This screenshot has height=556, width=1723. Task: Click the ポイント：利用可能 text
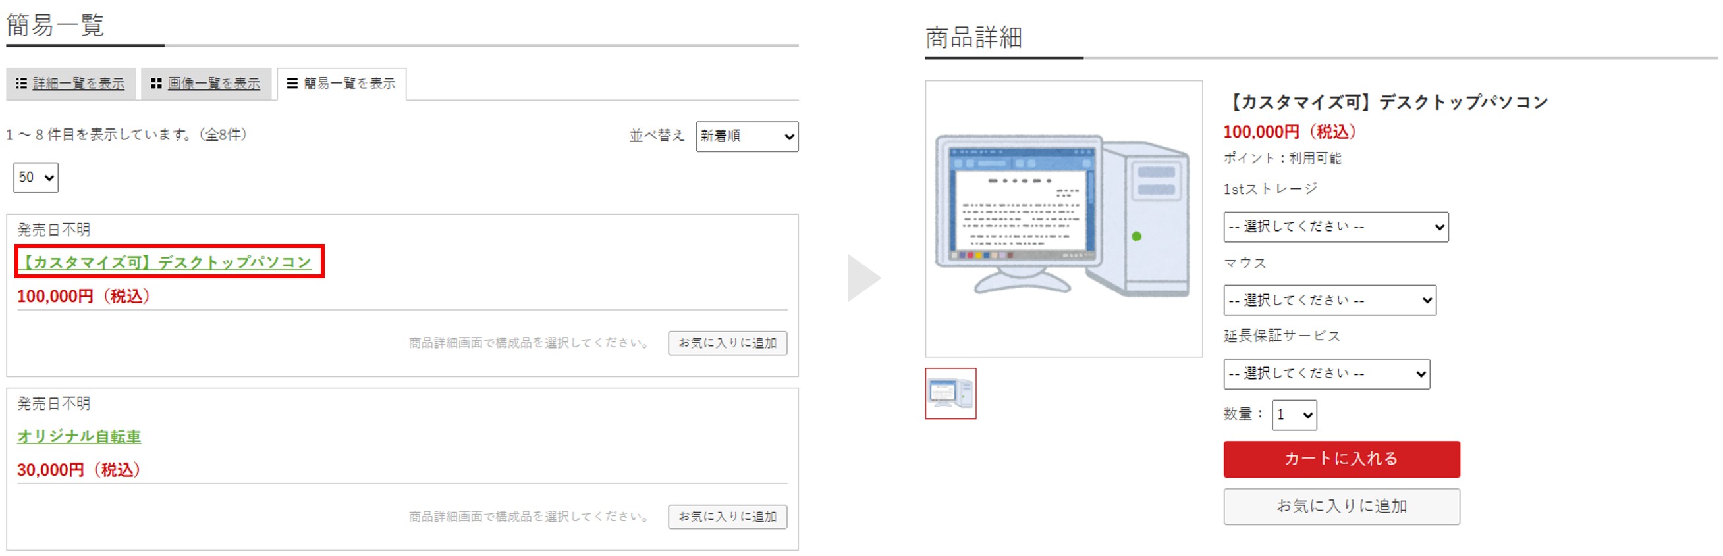(x=1282, y=159)
